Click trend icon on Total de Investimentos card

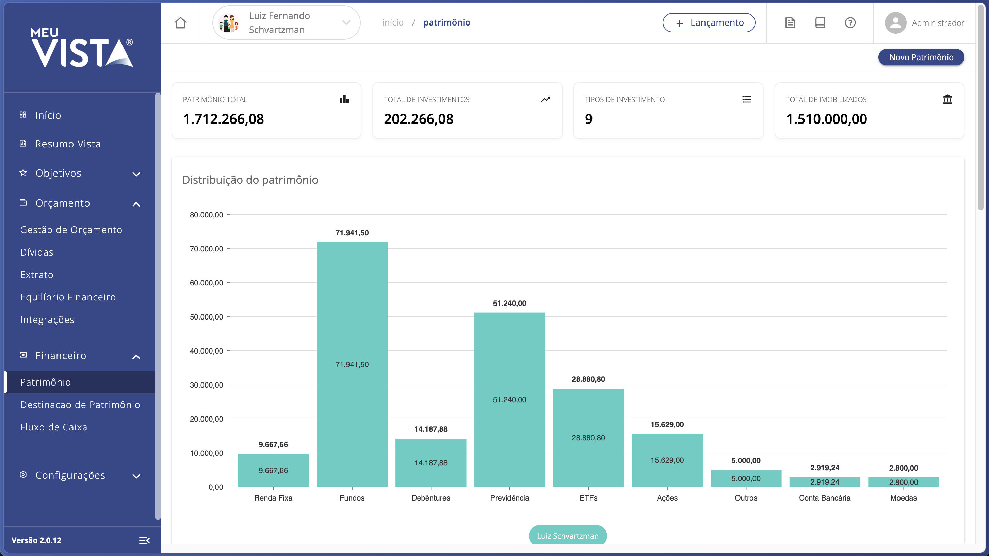[545, 99]
